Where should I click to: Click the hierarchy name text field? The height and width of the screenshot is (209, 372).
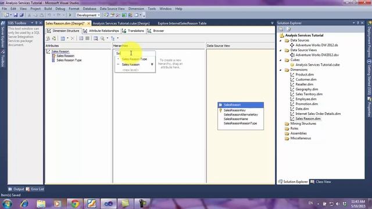[135, 53]
